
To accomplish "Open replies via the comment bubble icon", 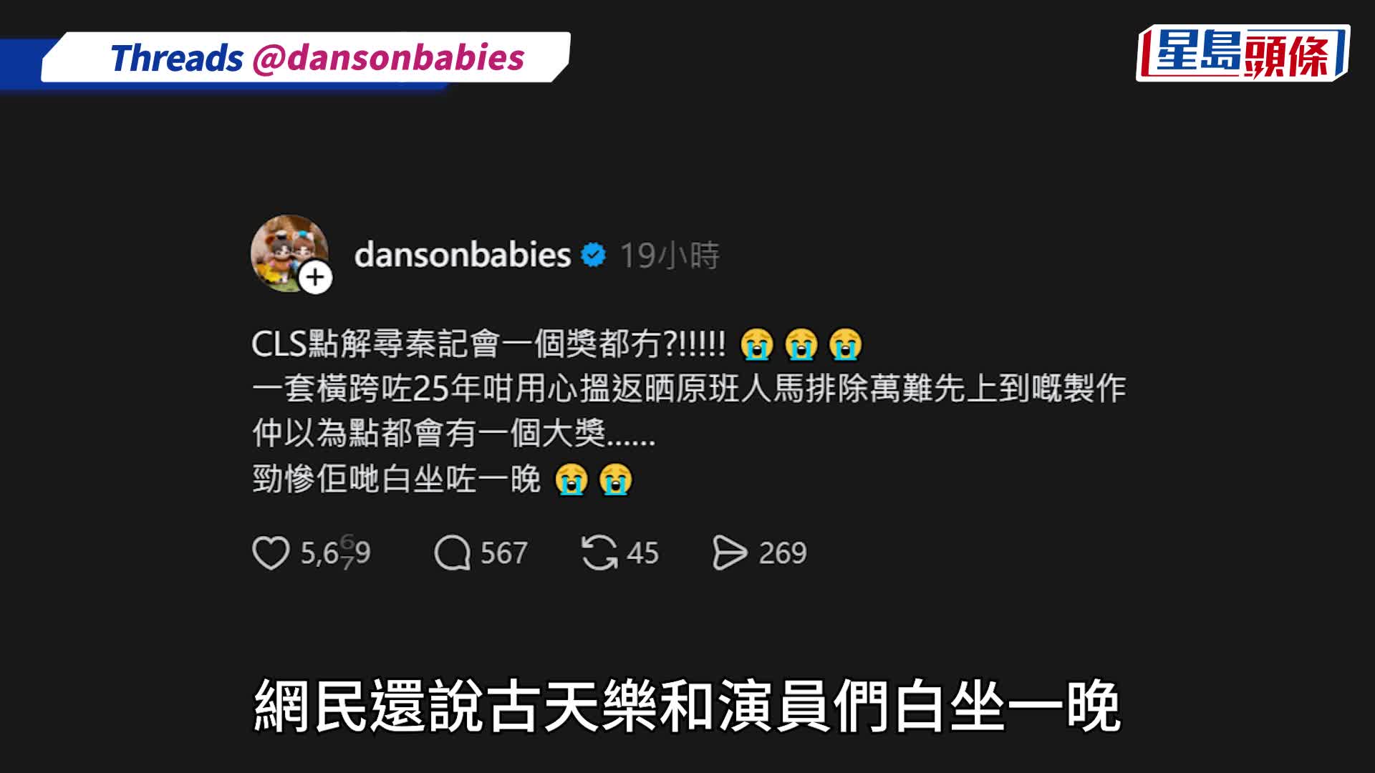I will point(452,553).
